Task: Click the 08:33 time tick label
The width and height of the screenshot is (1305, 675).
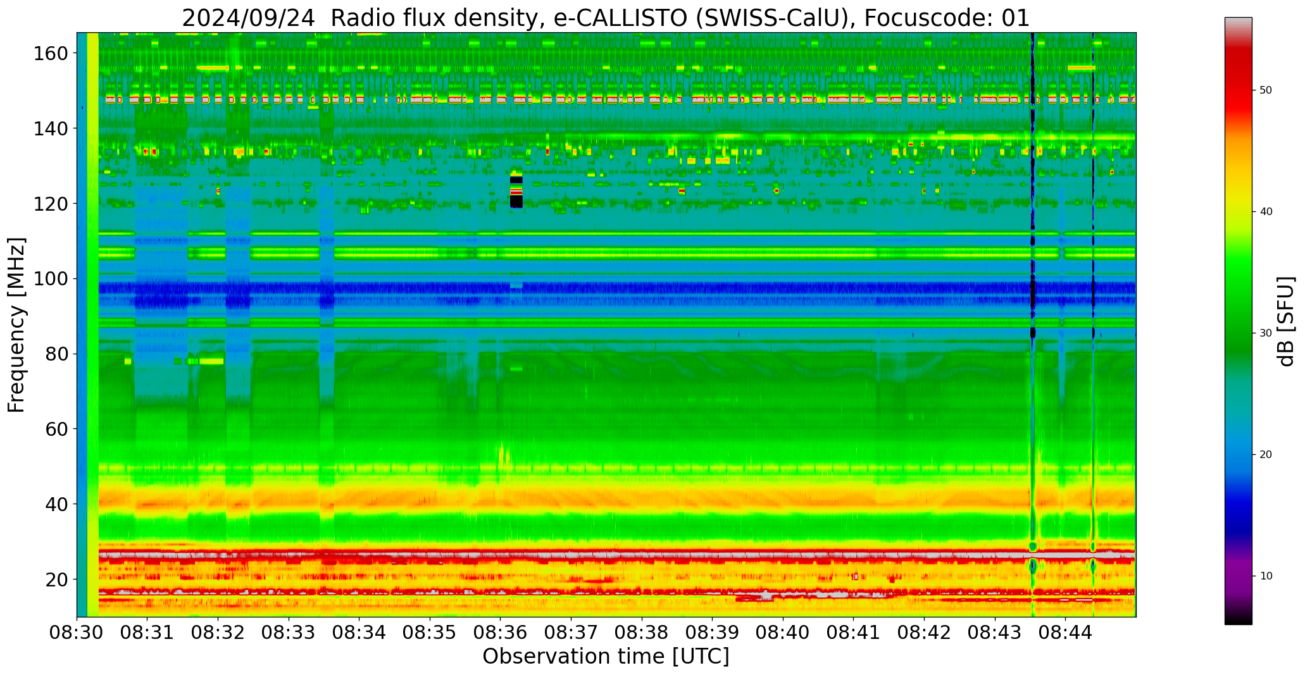Action: [289, 633]
